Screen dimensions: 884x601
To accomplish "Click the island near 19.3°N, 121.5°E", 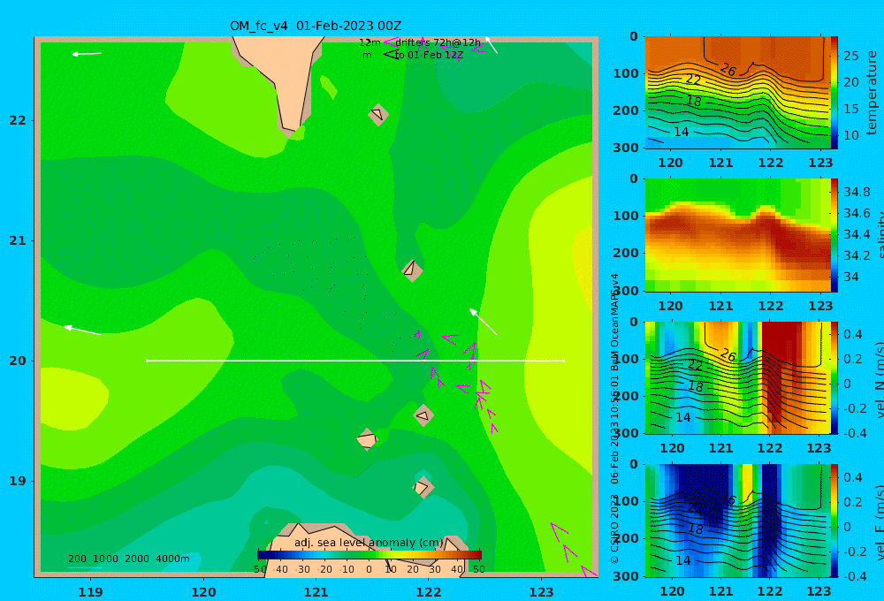I will (367, 439).
